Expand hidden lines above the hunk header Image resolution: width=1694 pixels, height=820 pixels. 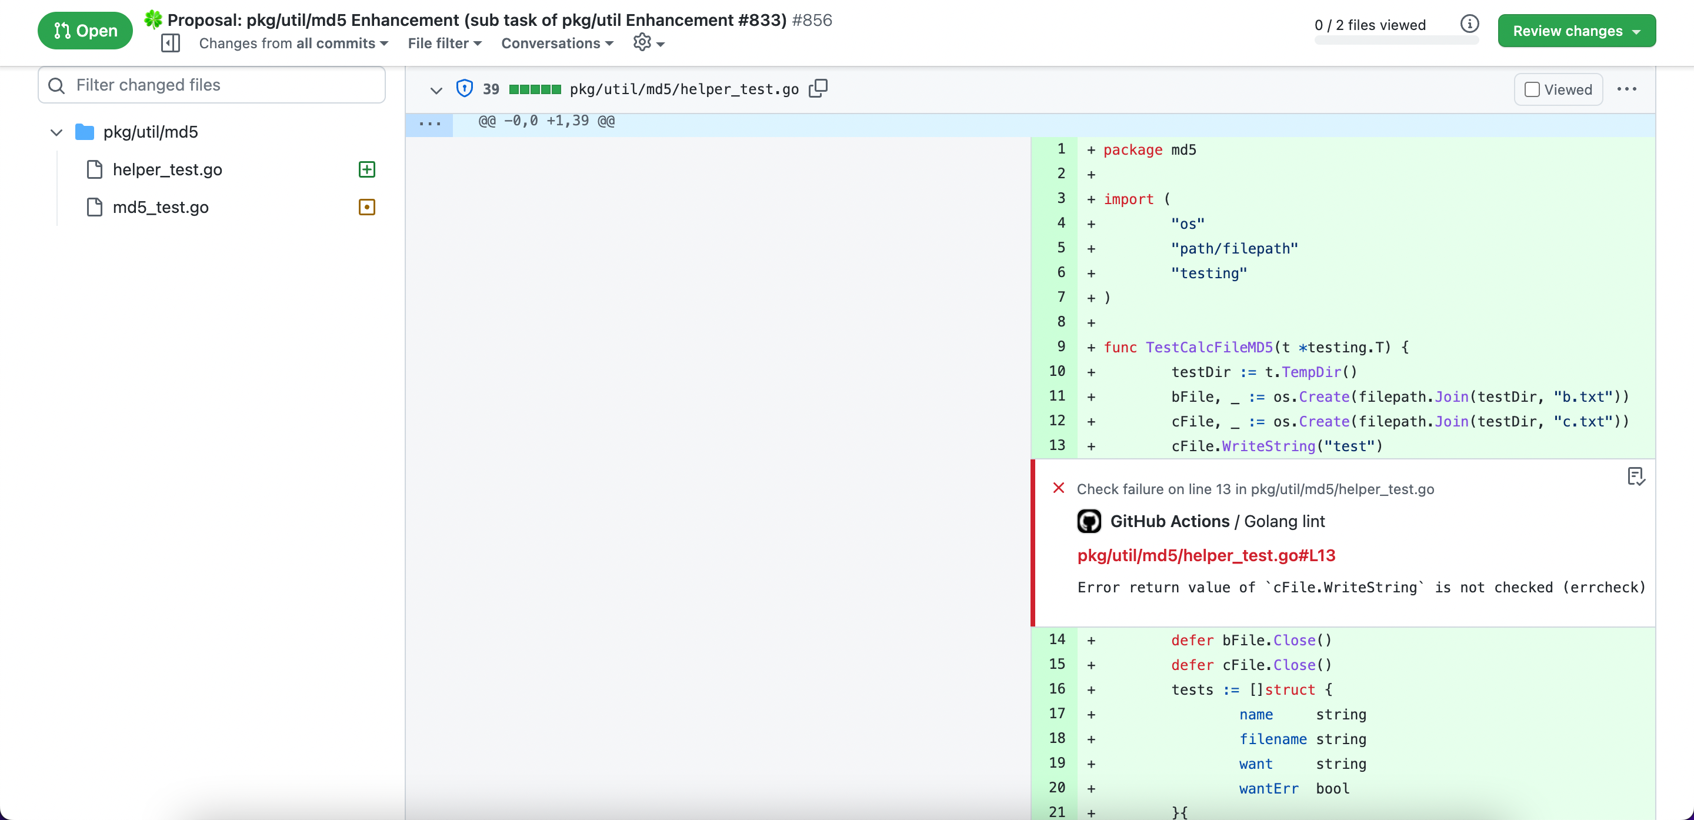(x=429, y=124)
